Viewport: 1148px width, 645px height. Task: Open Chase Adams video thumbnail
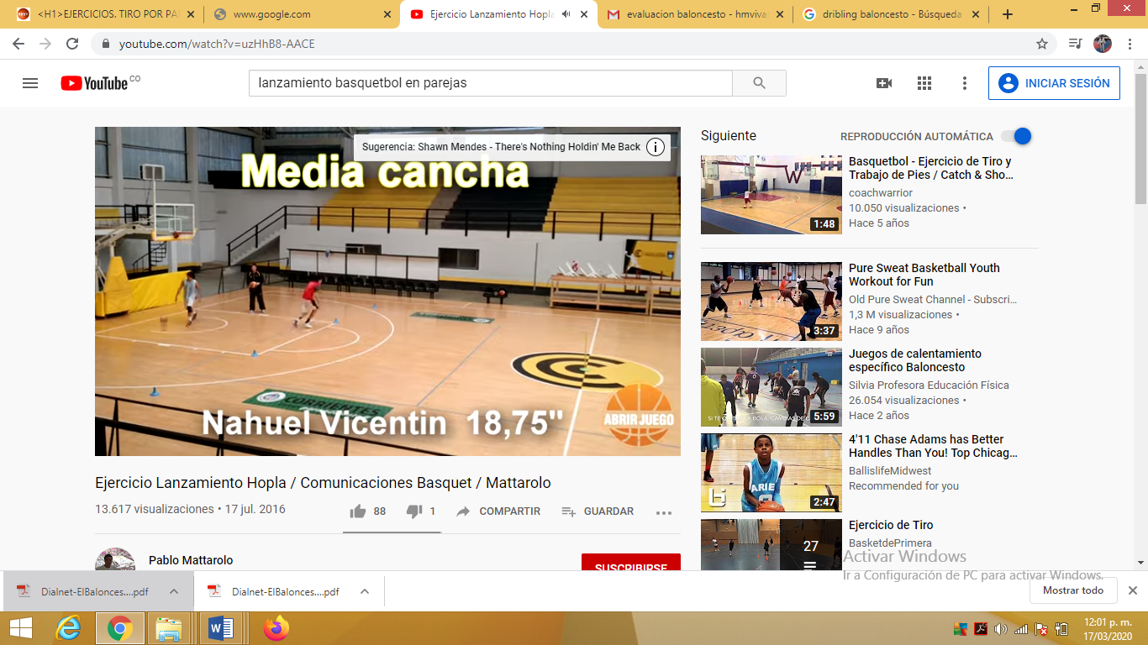(x=771, y=473)
